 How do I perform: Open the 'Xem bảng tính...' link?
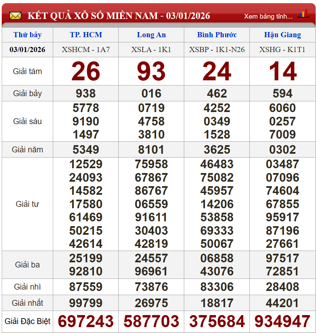pyautogui.click(x=268, y=16)
